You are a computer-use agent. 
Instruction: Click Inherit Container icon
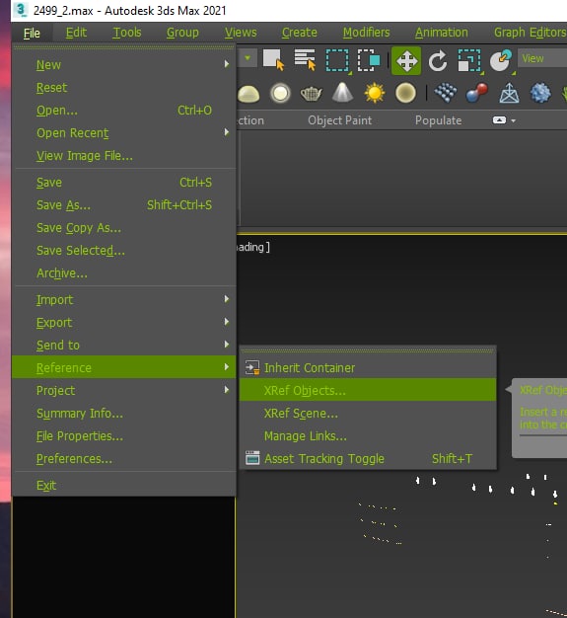click(252, 367)
